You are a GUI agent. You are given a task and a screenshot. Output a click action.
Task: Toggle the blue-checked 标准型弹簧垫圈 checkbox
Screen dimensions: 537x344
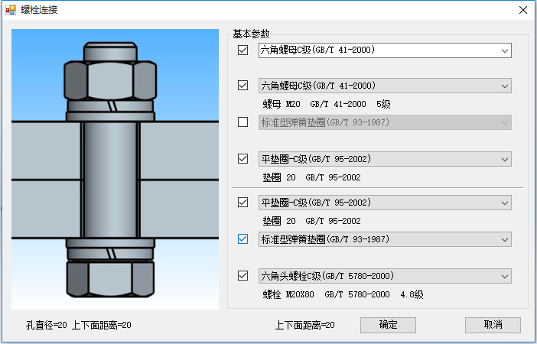[242, 239]
